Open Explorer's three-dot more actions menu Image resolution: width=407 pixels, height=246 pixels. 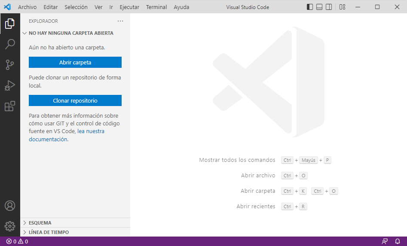120,21
